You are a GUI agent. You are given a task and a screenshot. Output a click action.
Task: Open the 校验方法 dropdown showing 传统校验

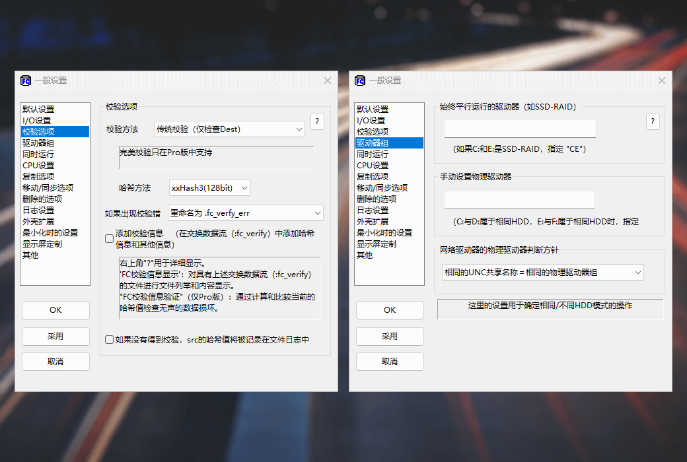coord(229,129)
